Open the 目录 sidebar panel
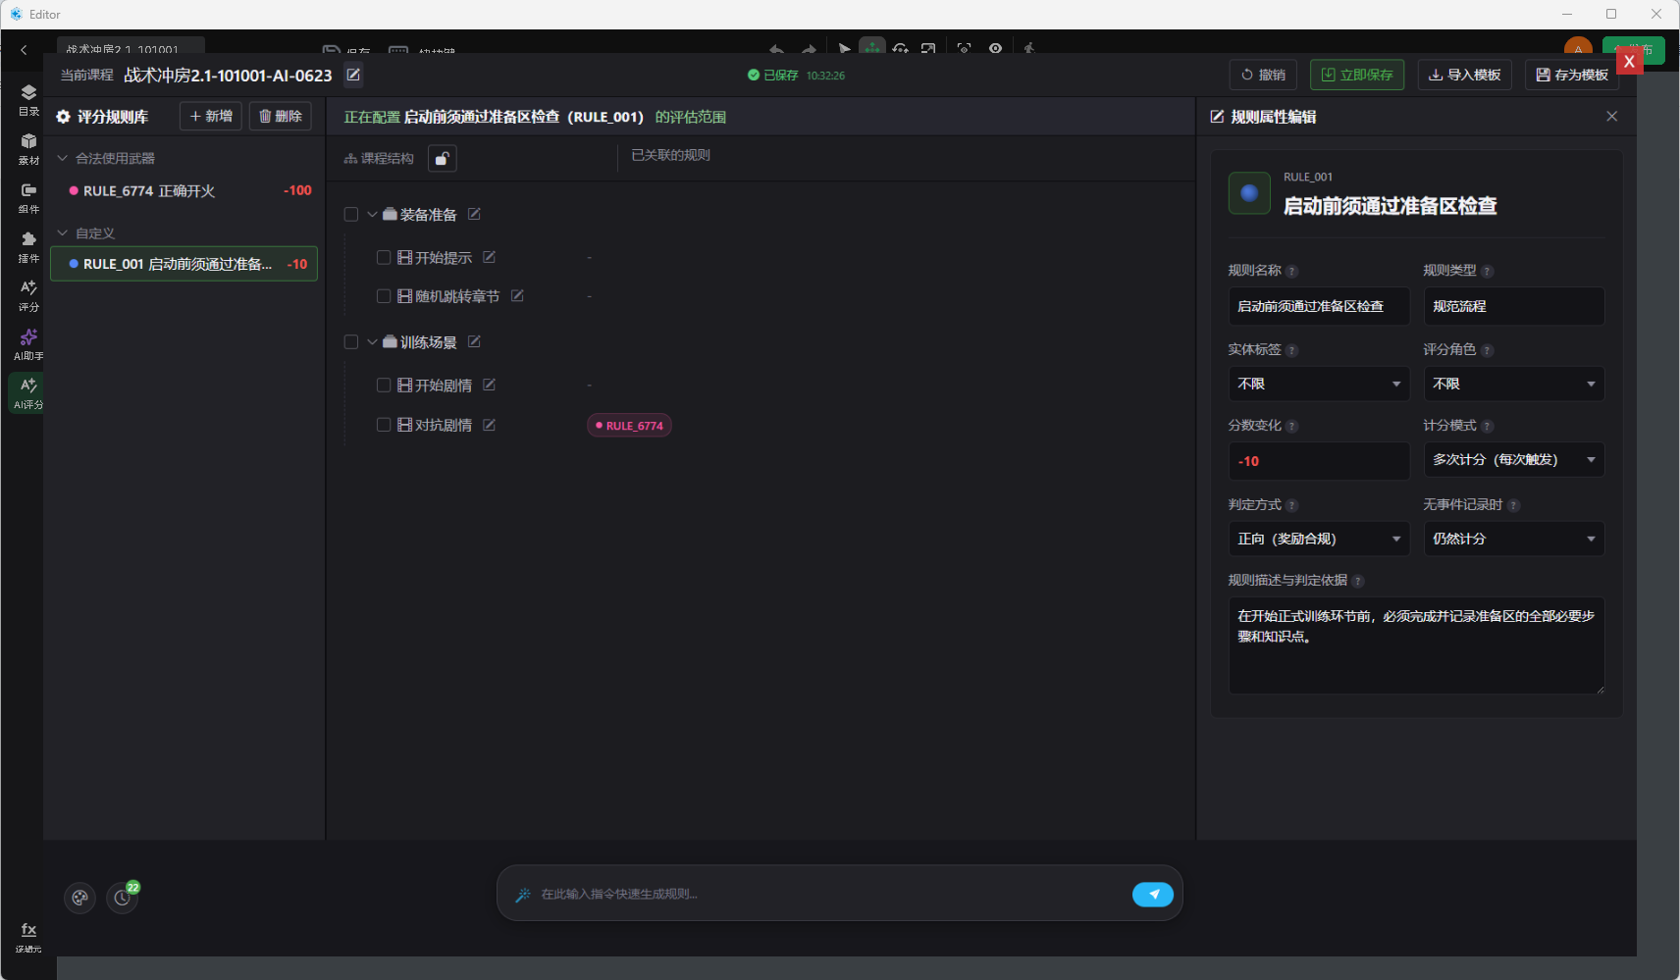 (x=28, y=99)
